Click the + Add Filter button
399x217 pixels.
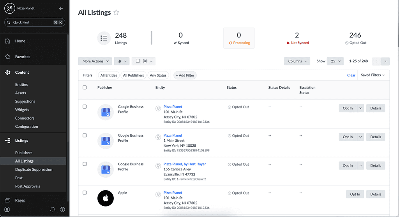[185, 75]
